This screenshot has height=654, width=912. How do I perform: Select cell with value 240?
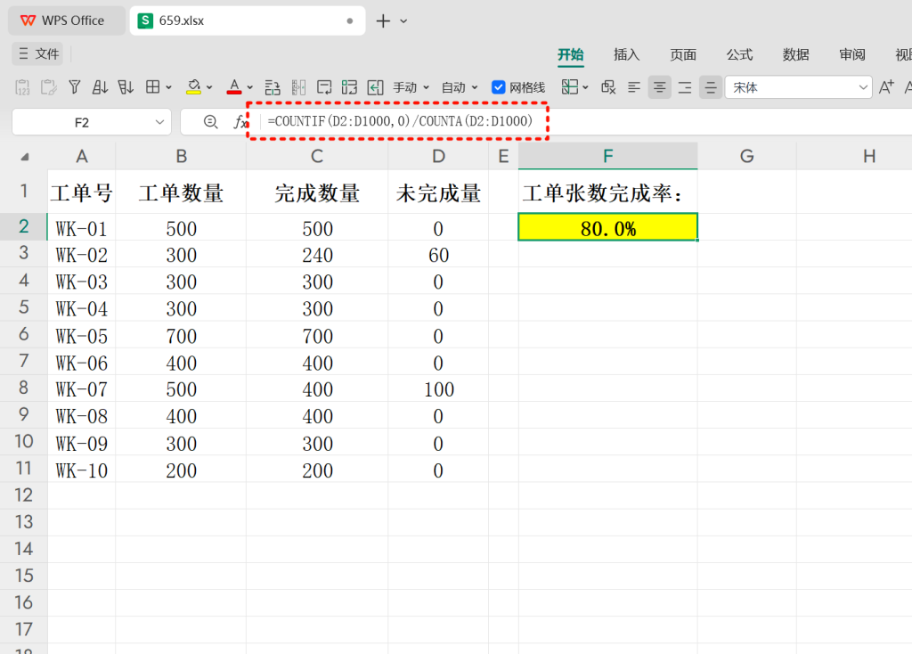317,254
